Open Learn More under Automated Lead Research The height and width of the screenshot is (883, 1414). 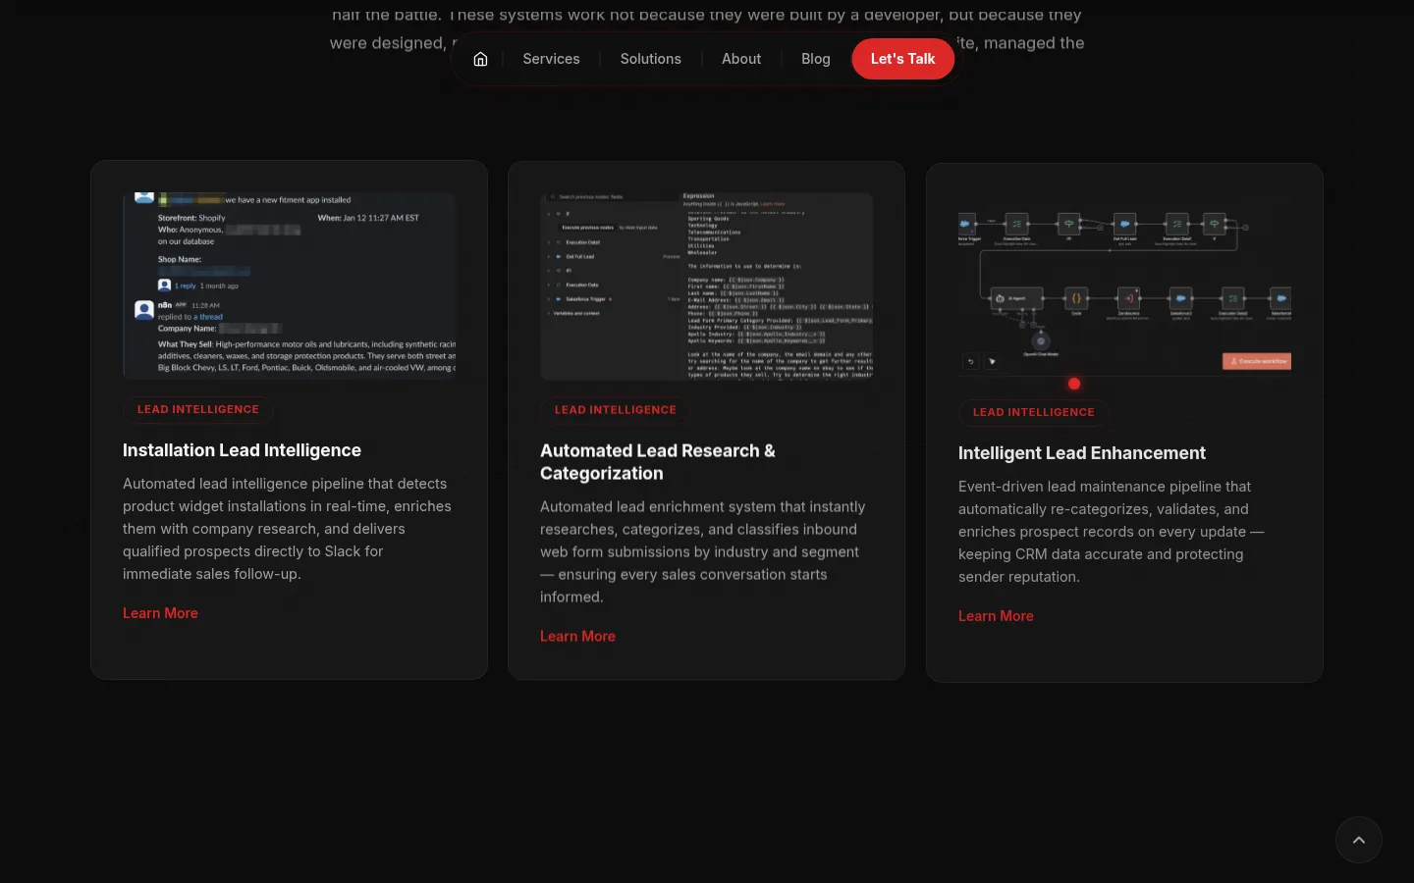coord(577,636)
